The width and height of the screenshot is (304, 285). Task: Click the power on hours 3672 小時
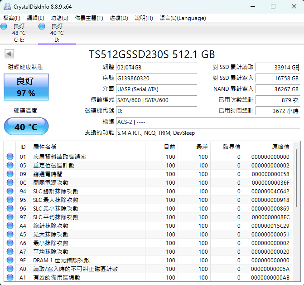278,111
